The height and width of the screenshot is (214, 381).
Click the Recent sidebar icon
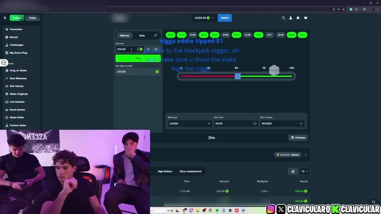(x=7, y=37)
